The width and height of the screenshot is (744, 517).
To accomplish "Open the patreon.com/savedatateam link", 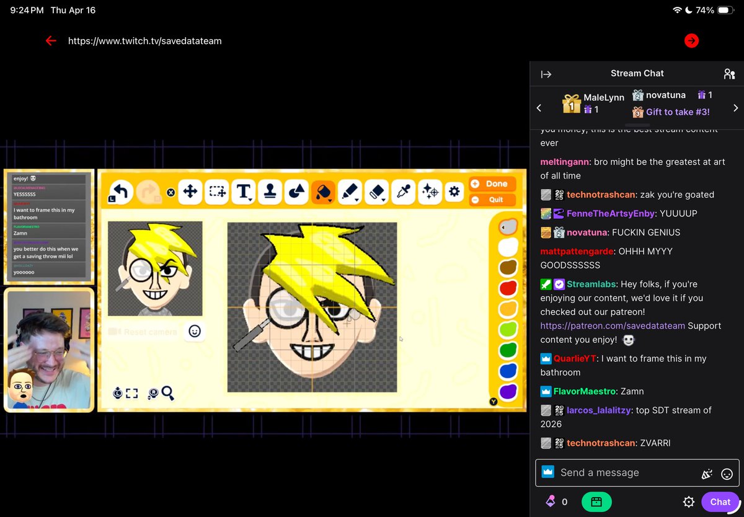I will point(613,326).
